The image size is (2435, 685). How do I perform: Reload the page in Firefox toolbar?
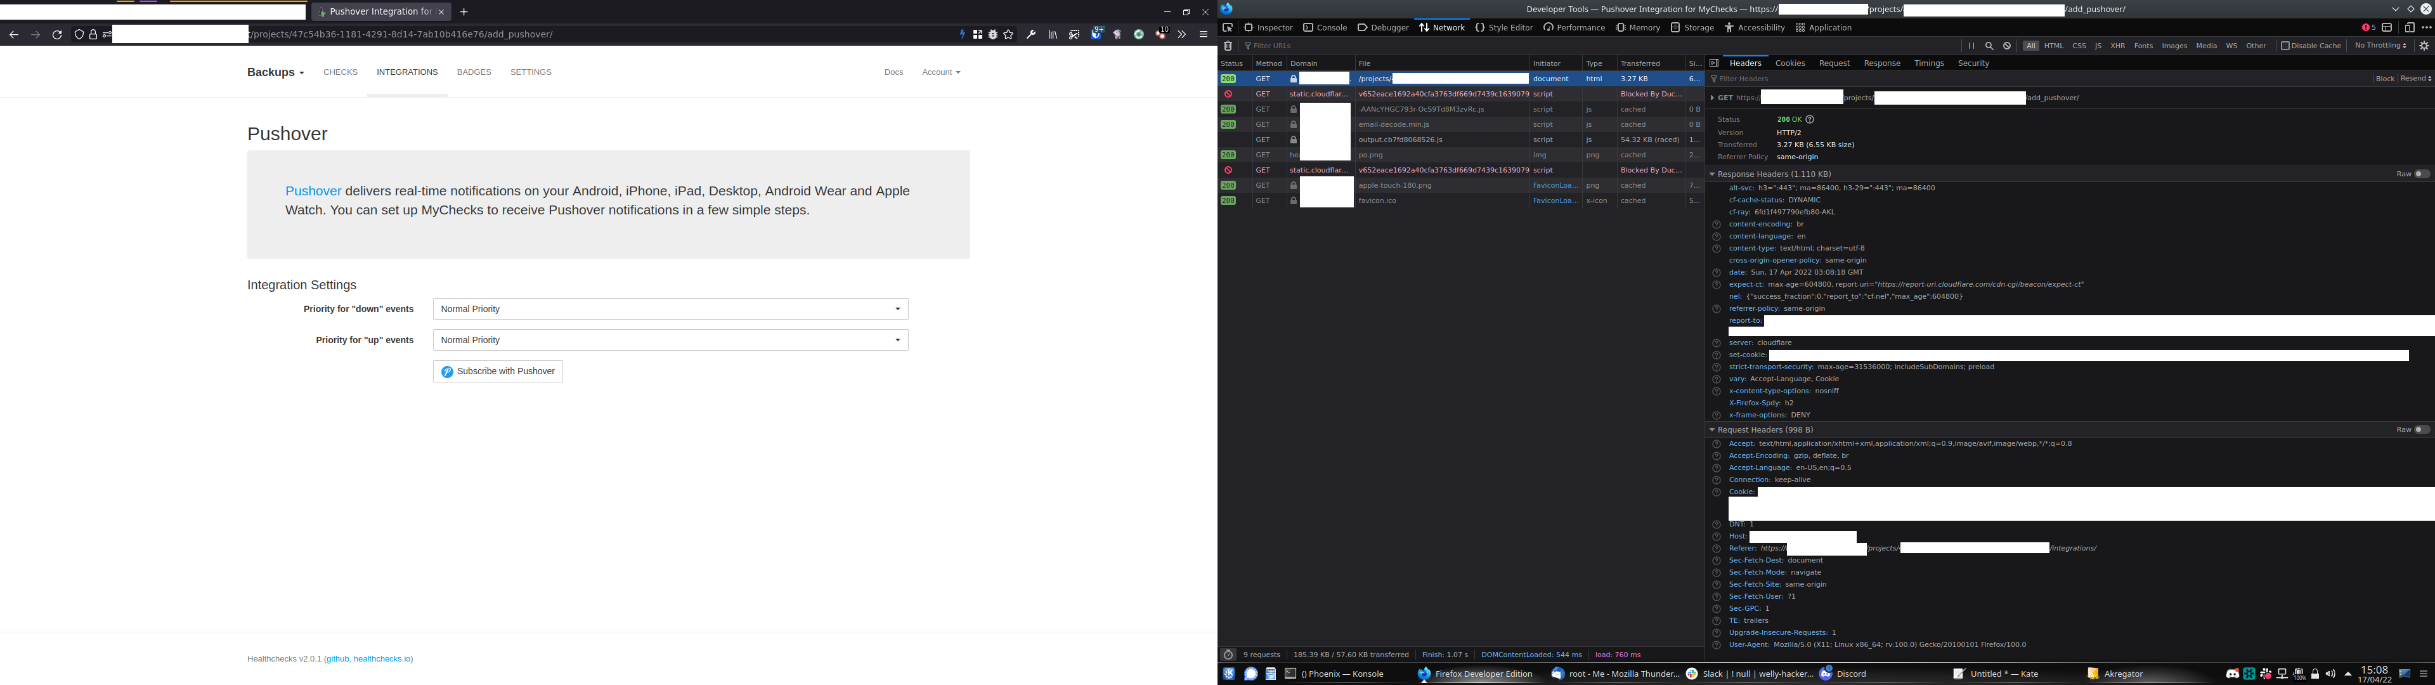click(x=56, y=34)
